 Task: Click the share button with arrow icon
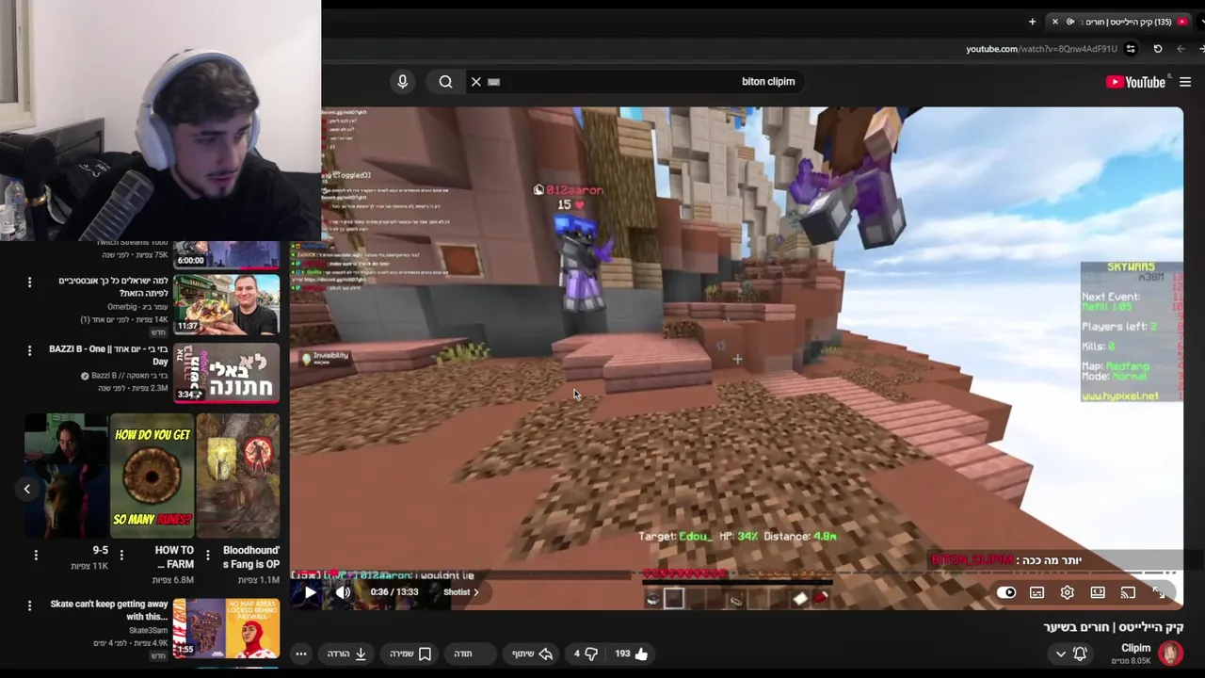[533, 654]
